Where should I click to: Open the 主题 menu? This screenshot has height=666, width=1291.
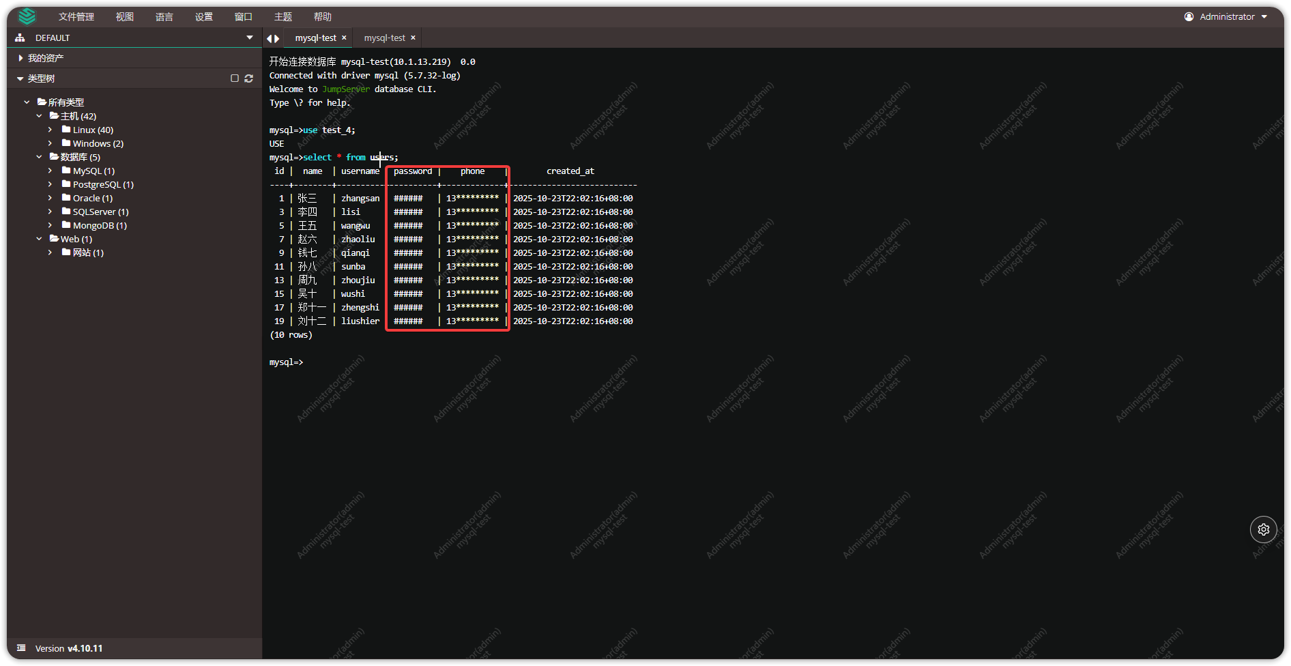pos(282,16)
